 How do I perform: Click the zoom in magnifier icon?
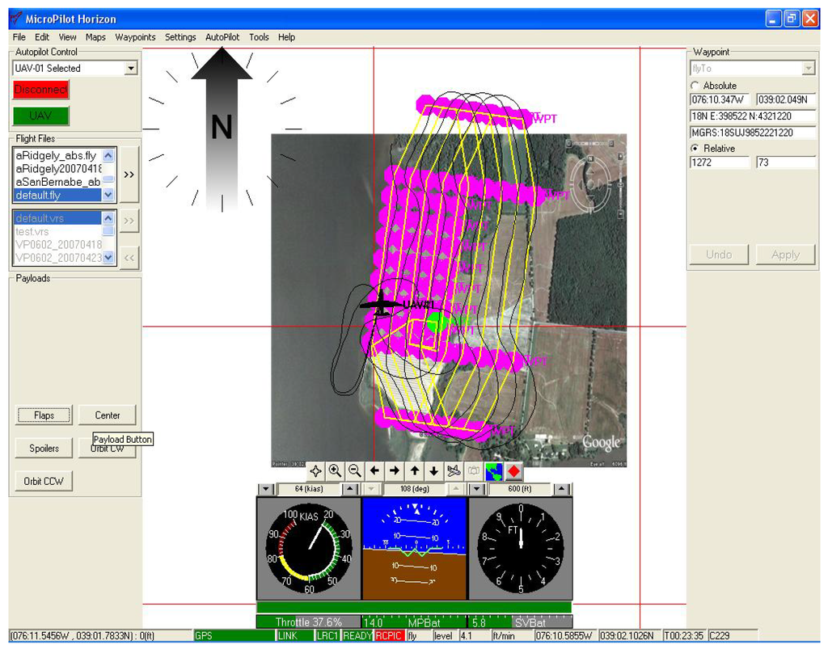coord(335,470)
